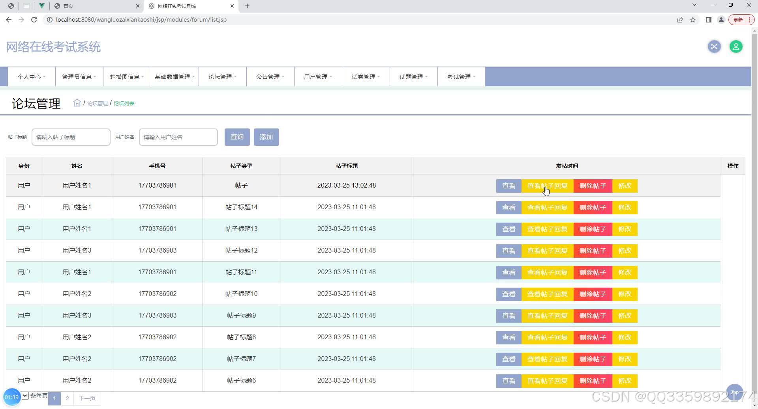Click the 查询 search button
Viewport: 758px width, 409px height.
[237, 137]
